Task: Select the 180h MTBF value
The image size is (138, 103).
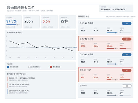Action: click(83, 46)
